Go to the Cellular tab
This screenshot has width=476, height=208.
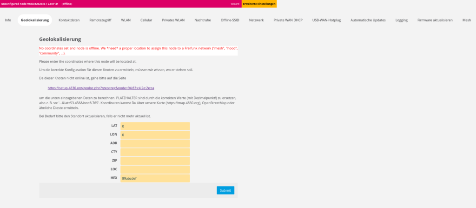click(146, 20)
